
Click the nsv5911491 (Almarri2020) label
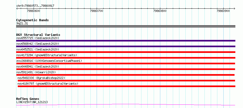click(x=36, y=72)
